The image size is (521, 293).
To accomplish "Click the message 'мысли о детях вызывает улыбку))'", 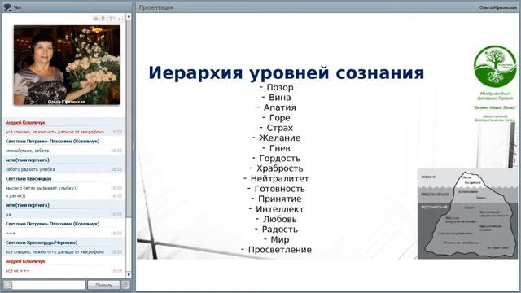I will click(42, 188).
